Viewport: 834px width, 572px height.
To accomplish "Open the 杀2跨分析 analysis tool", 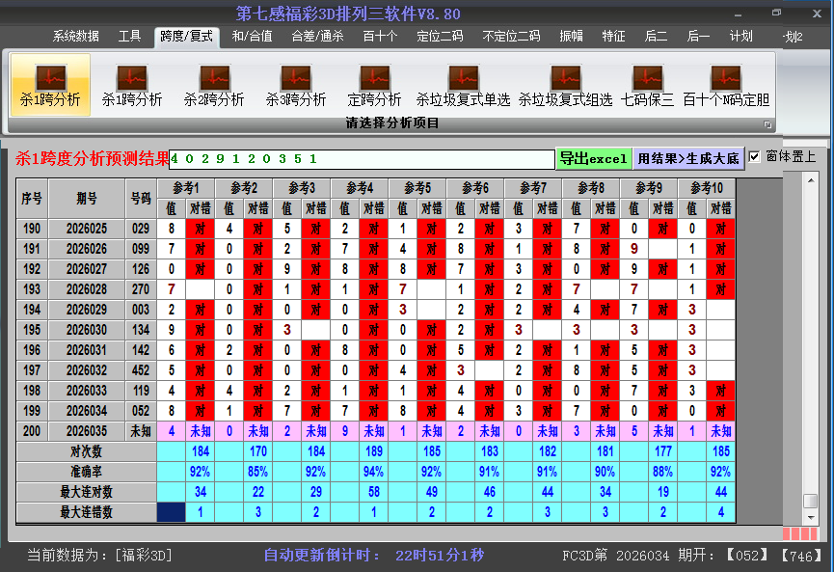I will pos(214,85).
